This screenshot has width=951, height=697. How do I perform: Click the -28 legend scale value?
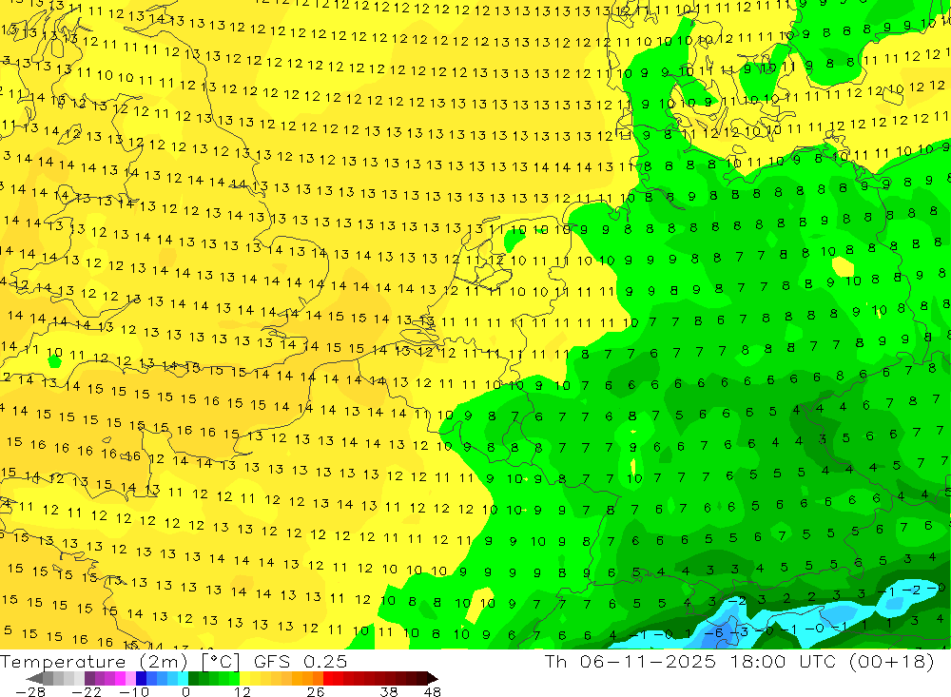(x=30, y=691)
